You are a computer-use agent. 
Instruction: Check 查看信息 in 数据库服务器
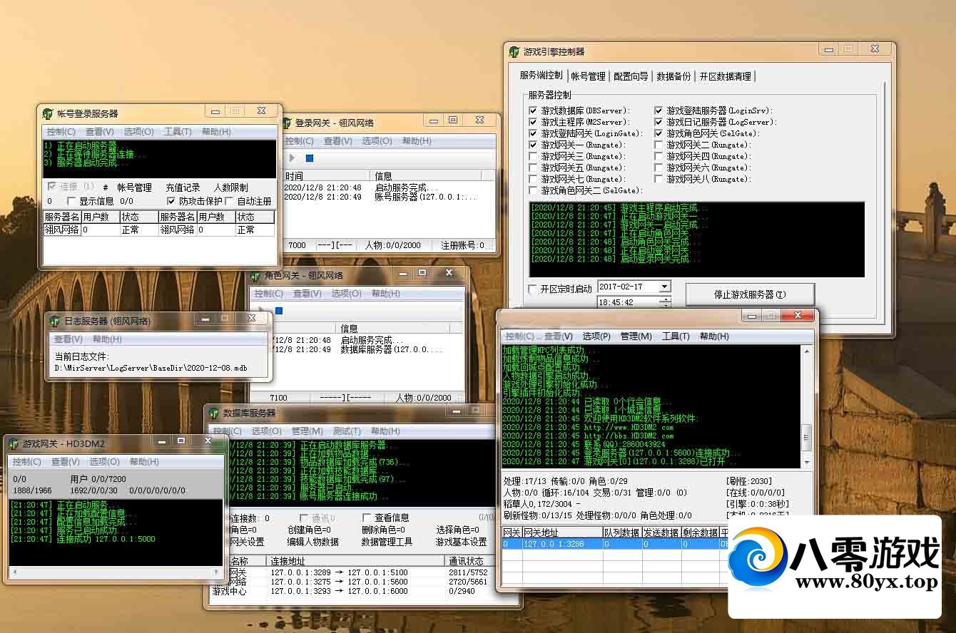(367, 518)
